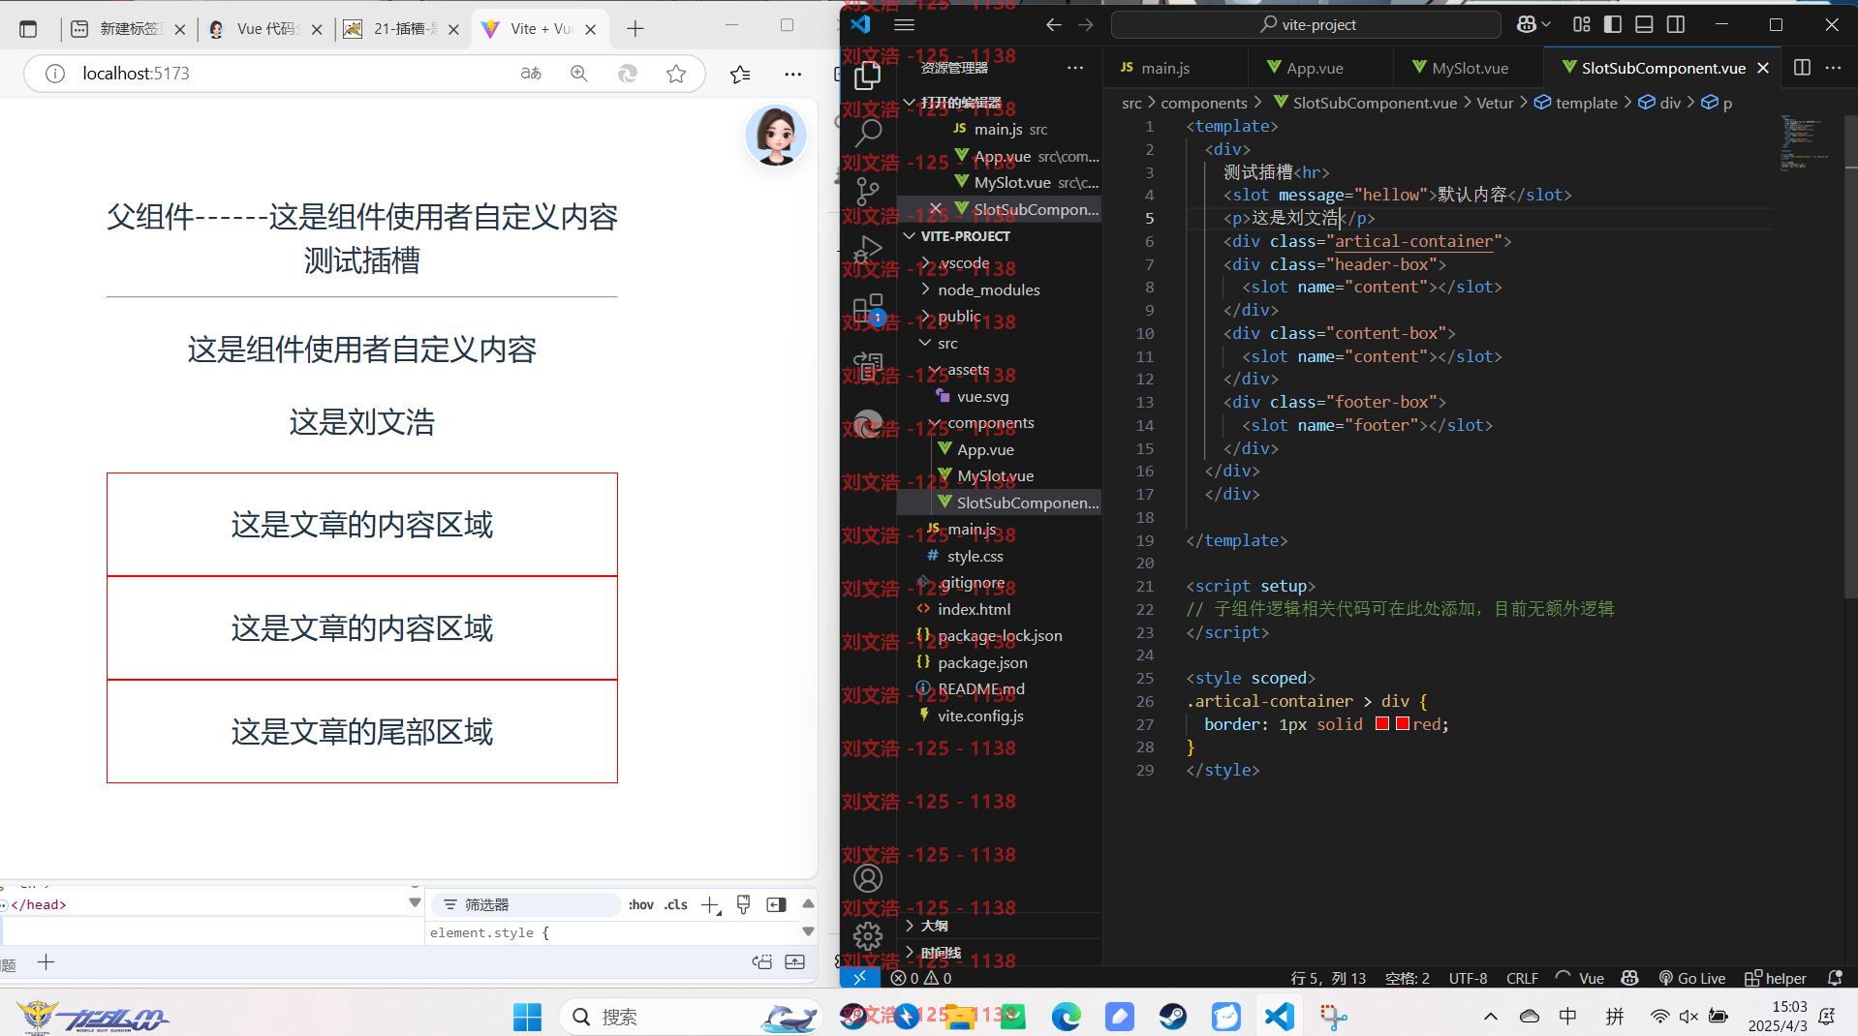Click the DevTools styles filter field
Viewport: 1858px width, 1036px height.
point(528,904)
